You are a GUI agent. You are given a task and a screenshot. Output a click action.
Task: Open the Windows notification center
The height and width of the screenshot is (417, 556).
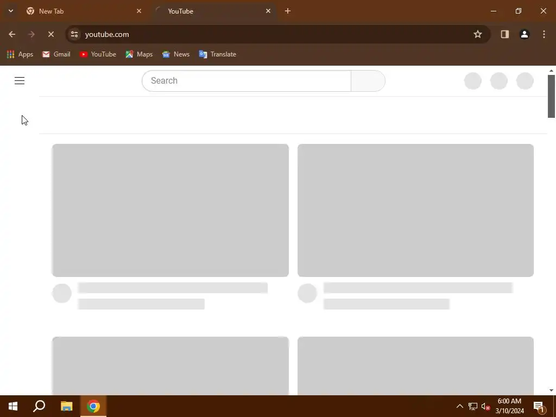coord(539,407)
